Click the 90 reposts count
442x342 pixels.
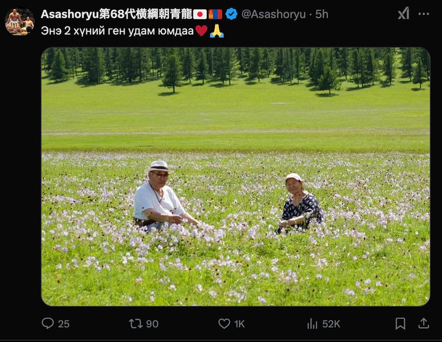[x=152, y=324]
